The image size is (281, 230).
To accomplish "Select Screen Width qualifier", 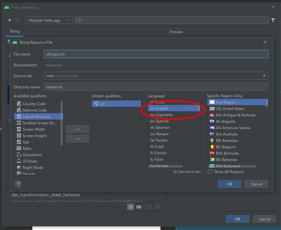I will point(38,129).
